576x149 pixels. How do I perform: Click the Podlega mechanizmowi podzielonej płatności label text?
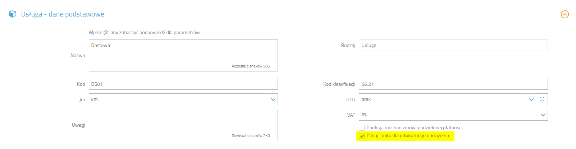tap(414, 128)
